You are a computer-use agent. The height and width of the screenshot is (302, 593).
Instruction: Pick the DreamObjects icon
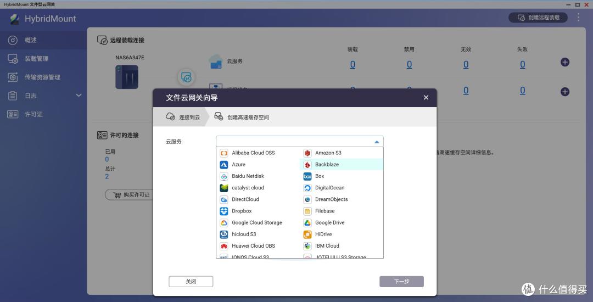point(307,199)
